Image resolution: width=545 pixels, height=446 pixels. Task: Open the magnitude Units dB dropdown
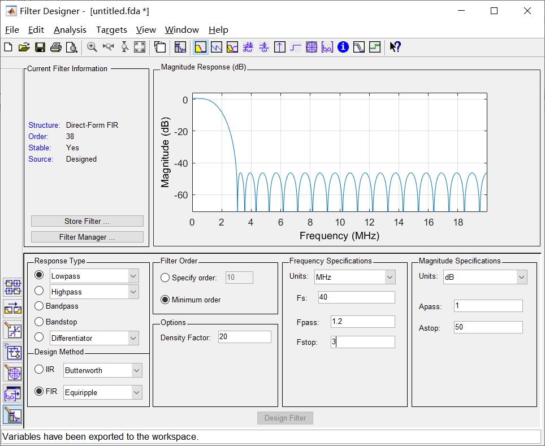click(x=521, y=277)
